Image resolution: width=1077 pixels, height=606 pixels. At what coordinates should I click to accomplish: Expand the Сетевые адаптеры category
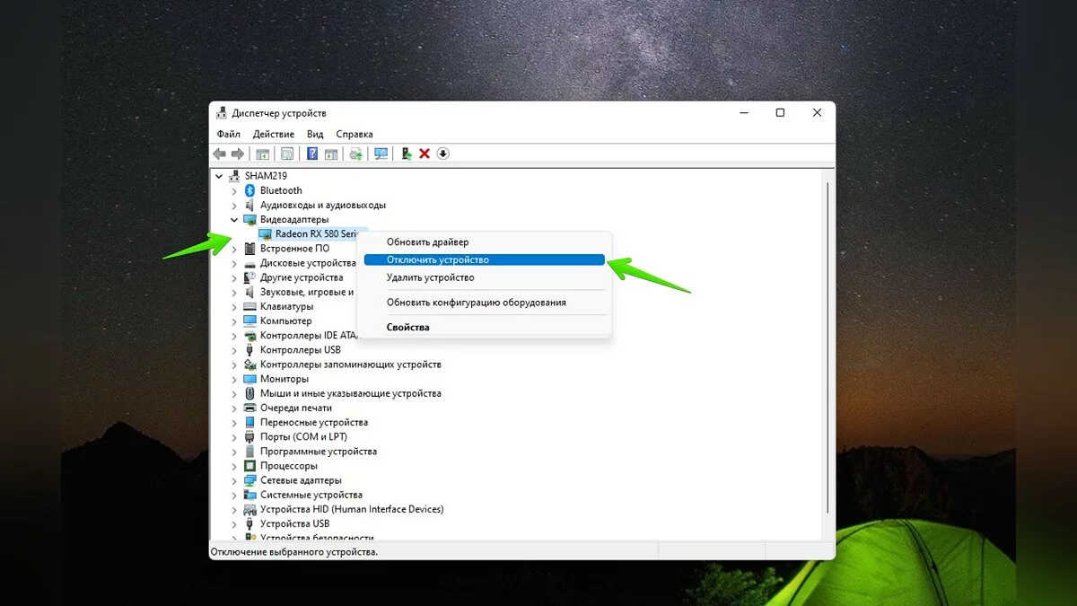click(x=234, y=480)
